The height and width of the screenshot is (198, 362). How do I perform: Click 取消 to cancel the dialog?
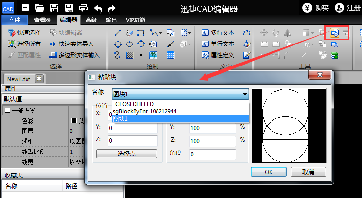(308, 172)
